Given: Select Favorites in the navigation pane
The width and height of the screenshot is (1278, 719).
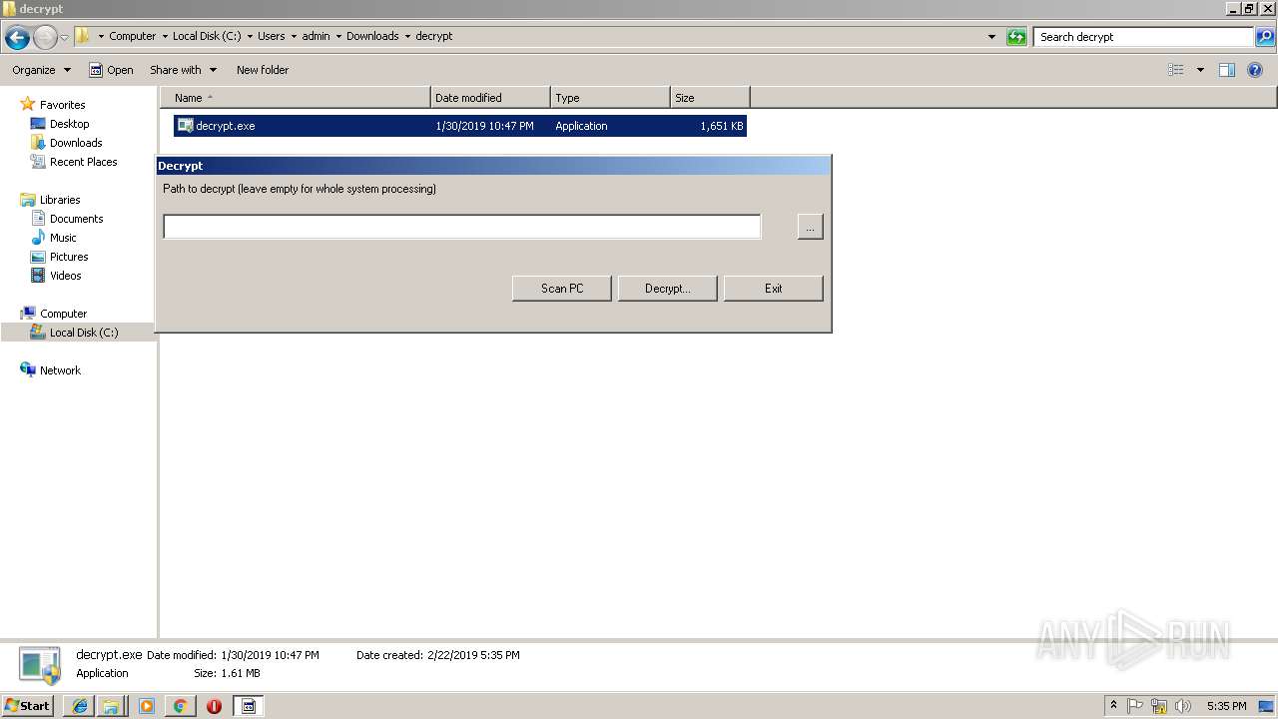Looking at the screenshot, I should click(62, 105).
